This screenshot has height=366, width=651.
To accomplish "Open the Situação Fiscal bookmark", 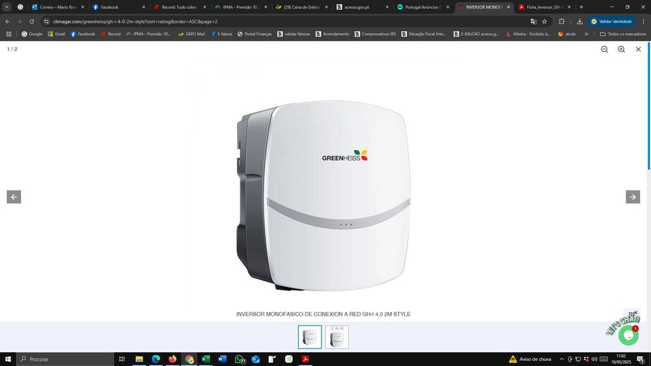I will (x=424, y=34).
